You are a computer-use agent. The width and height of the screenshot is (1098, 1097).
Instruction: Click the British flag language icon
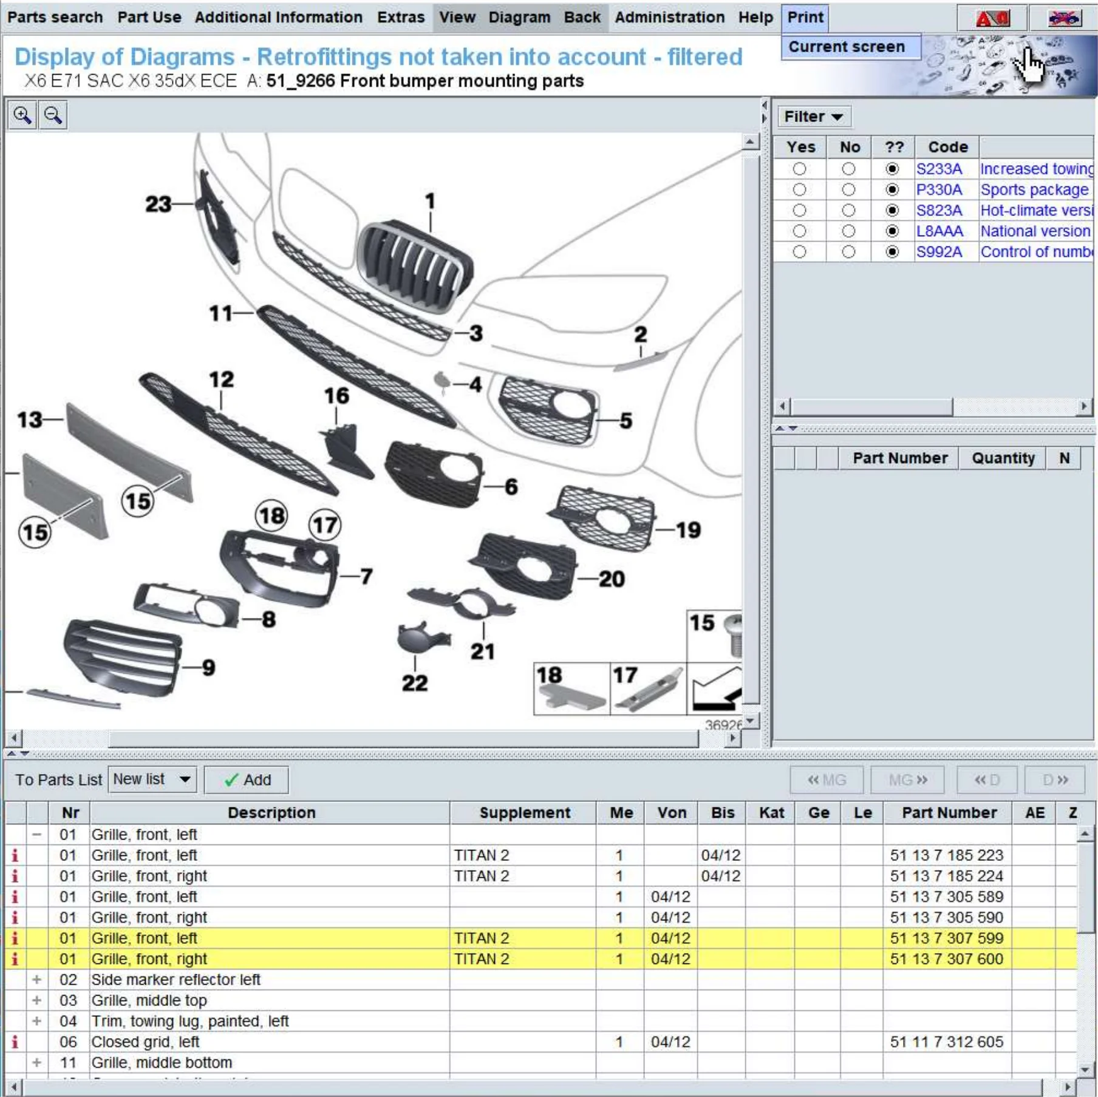tap(1063, 18)
